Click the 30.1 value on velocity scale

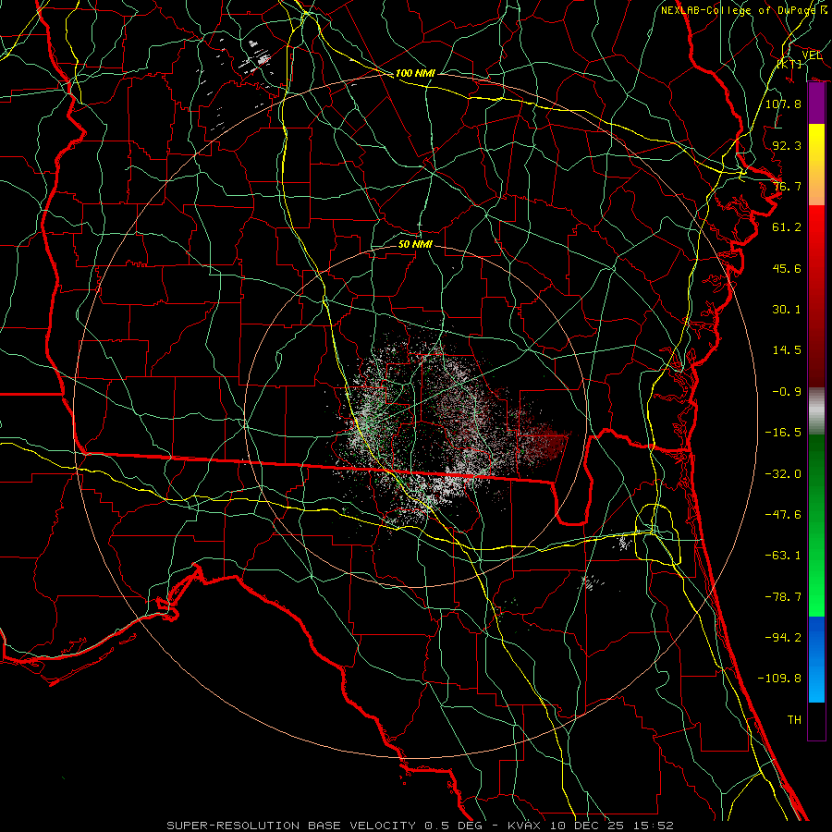[787, 310]
